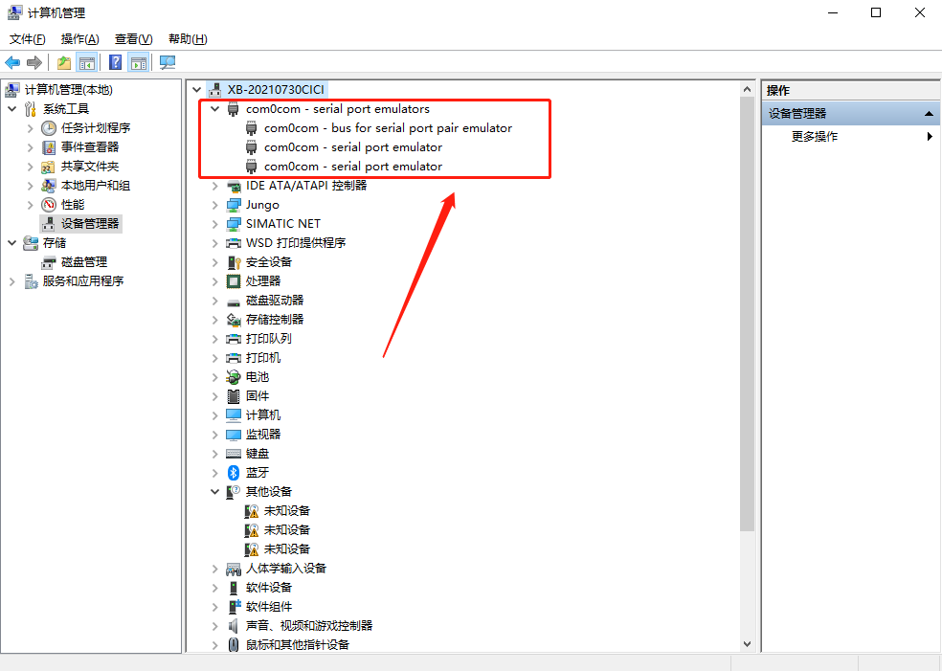Select 磁盘管理 in the left tree
The width and height of the screenshot is (942, 671).
tap(84, 262)
